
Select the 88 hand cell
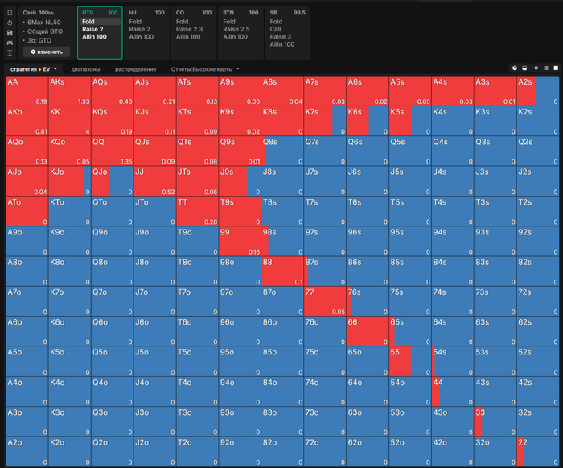tap(282, 271)
